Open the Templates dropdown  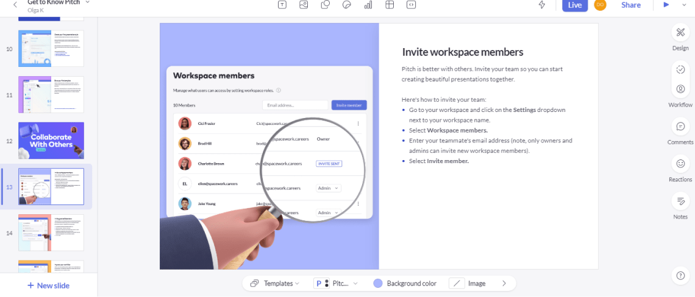click(x=275, y=283)
